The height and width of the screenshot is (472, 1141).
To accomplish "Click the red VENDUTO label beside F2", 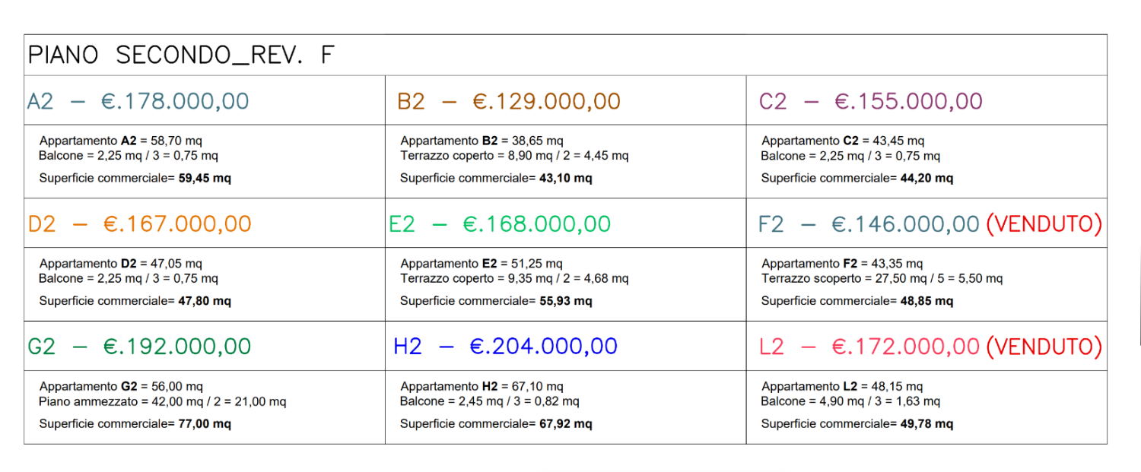I will tap(1044, 224).
